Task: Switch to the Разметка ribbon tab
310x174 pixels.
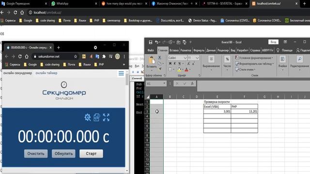Action: (x=186, y=50)
